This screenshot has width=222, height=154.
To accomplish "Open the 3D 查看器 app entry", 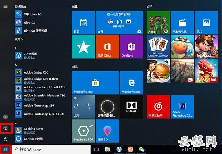I will pyautogui.click(x=41, y=55).
